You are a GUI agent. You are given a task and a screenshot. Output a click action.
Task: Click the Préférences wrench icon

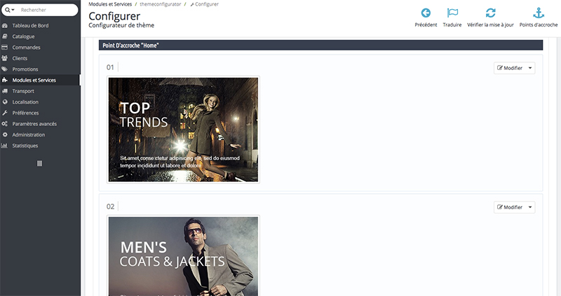(x=5, y=113)
